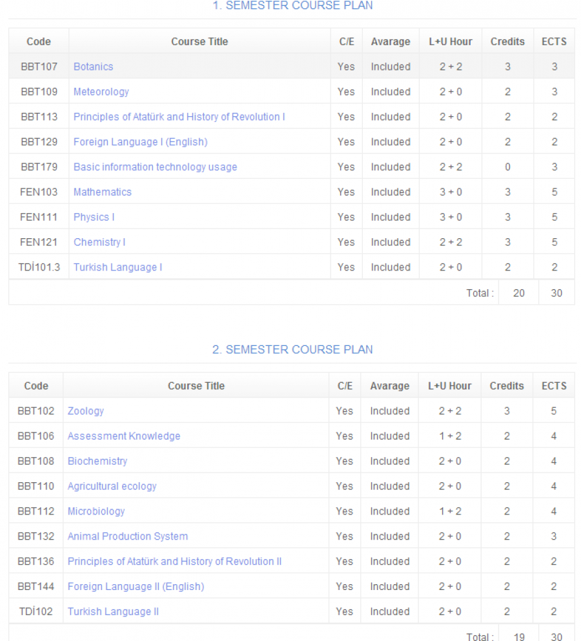Select code cell BBT108
The width and height of the screenshot is (581, 641).
pyautogui.click(x=36, y=461)
